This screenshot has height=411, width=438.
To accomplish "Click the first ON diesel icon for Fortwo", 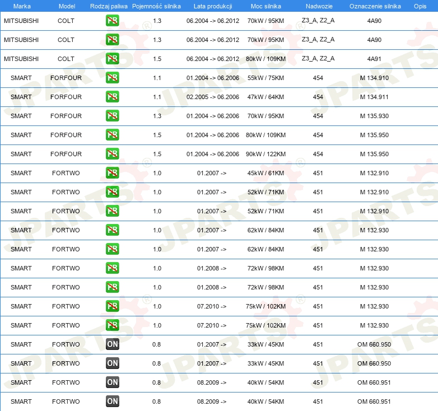I will (112, 344).
